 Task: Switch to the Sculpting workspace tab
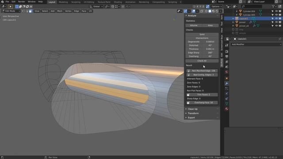[x=76, y=2]
